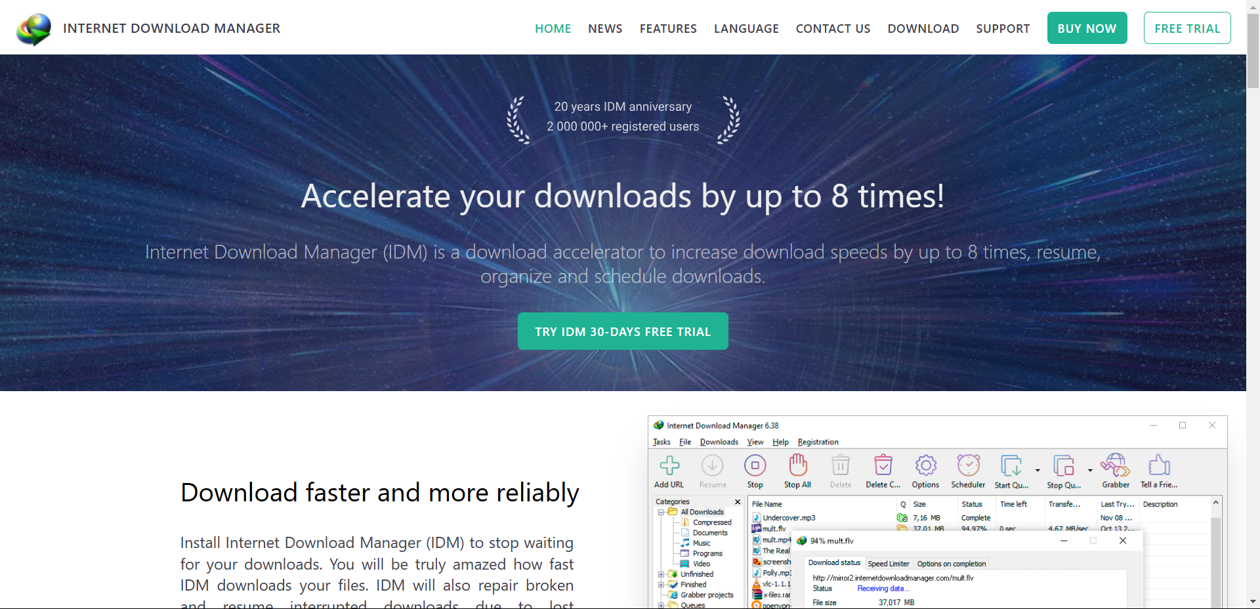This screenshot has height=609, width=1260.
Task: Click the Add URL icon in IDM screenshot
Action: [x=669, y=466]
